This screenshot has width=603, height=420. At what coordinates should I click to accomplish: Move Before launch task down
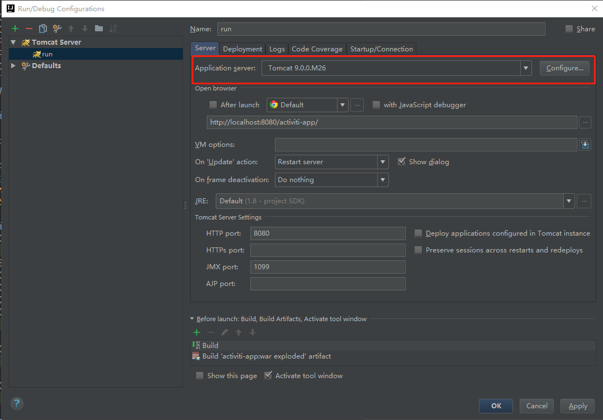coord(252,332)
